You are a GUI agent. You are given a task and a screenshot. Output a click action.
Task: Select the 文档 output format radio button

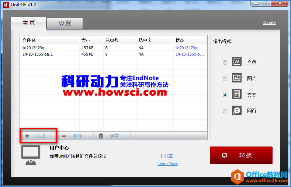coord(225,63)
